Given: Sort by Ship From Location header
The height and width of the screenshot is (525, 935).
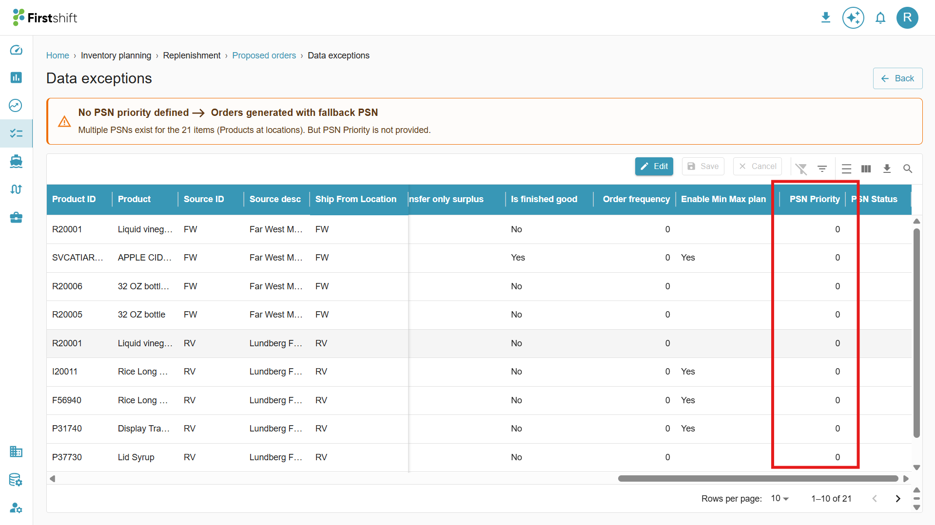Looking at the screenshot, I should (356, 199).
